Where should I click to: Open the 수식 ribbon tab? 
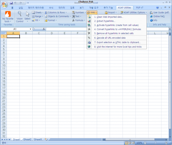tap(51, 7)
